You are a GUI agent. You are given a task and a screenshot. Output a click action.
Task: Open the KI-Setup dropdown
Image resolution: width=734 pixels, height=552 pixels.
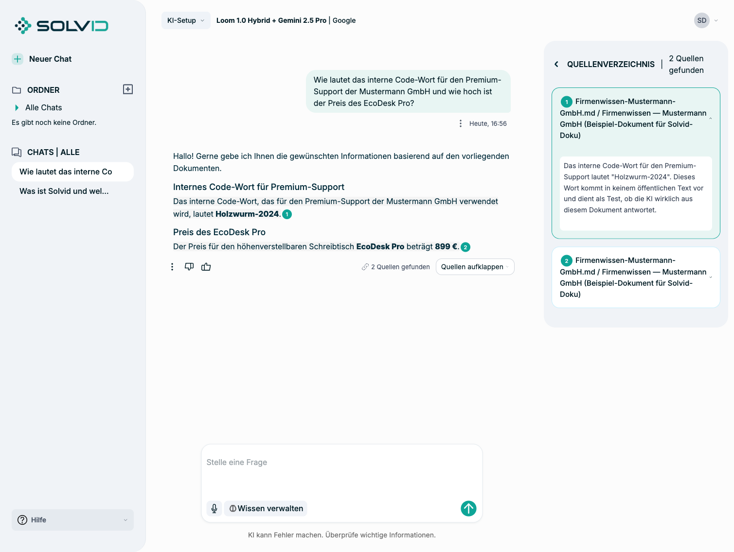[x=186, y=20]
